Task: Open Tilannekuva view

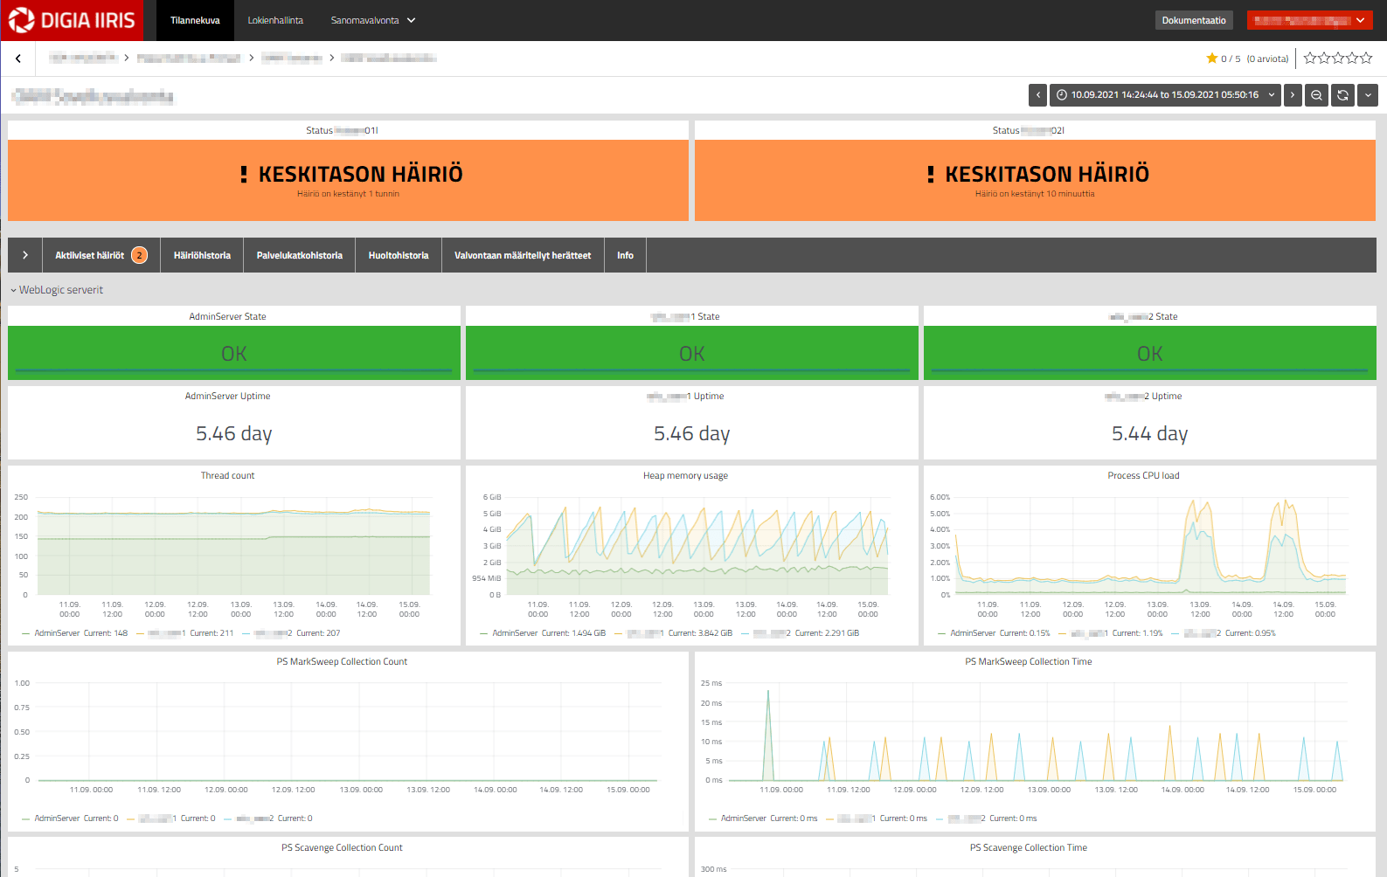Action: point(195,20)
